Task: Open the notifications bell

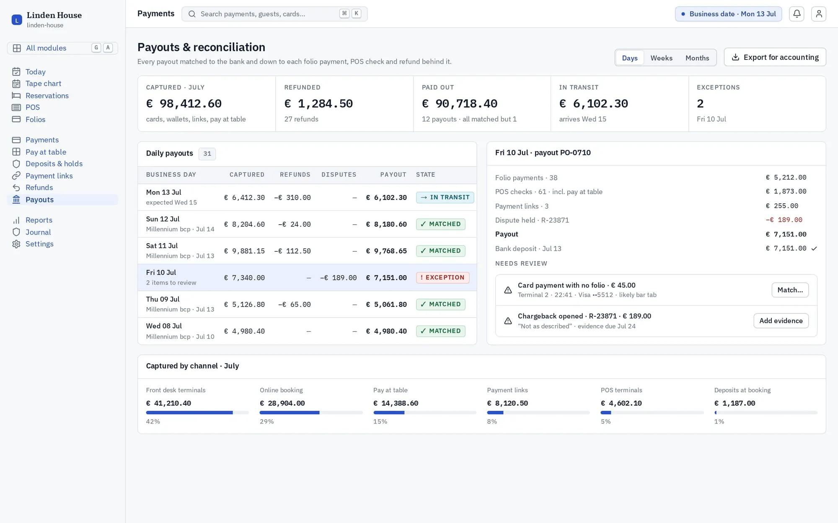Action: click(797, 14)
